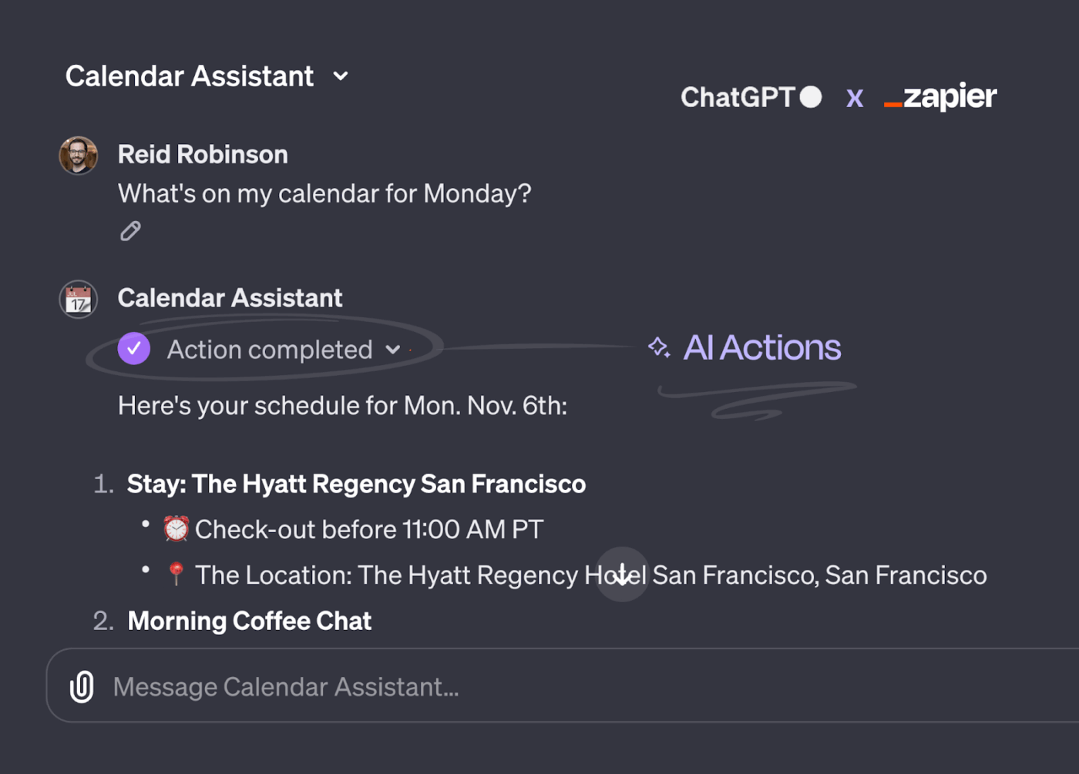Click the alarm clock emoji beside check-out time
1079x774 pixels.
click(176, 528)
